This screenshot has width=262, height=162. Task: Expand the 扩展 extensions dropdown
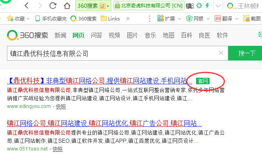179,19
